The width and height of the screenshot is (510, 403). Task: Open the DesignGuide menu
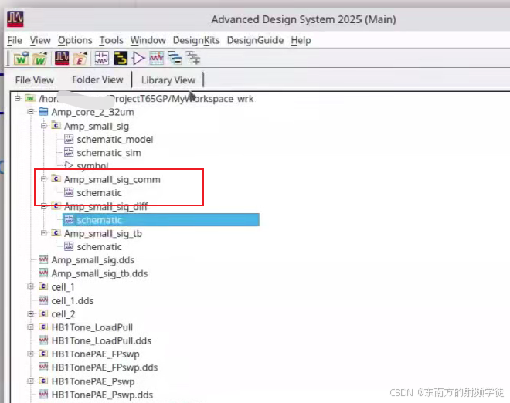(255, 40)
